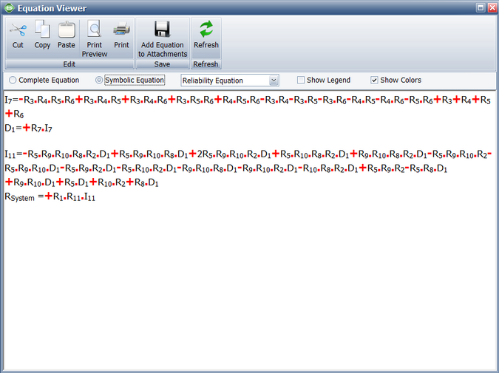
Task: Open Print Preview
Action: [95, 30]
